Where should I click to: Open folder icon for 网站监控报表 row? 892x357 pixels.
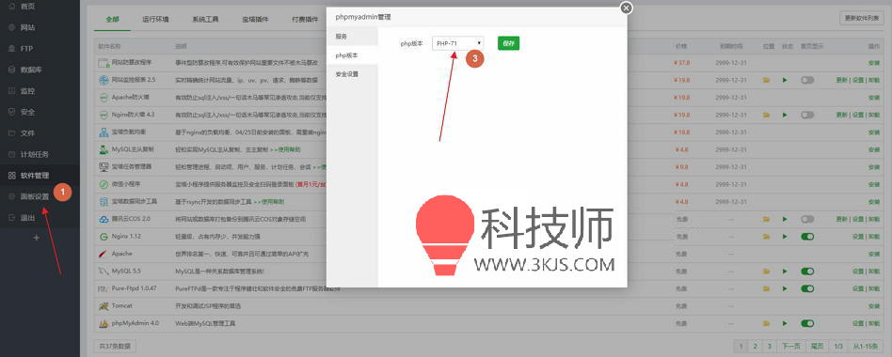[766, 80]
